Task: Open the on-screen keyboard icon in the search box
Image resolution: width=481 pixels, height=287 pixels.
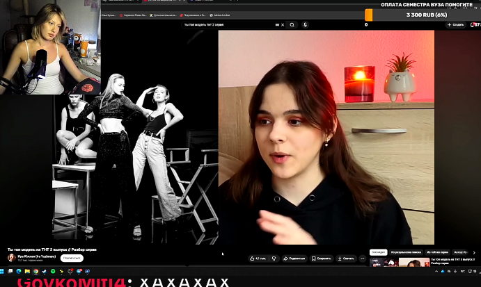Action: pos(277,25)
